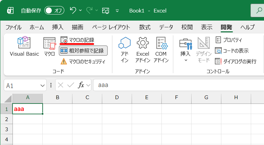Click the fx insert function button

point(81,85)
